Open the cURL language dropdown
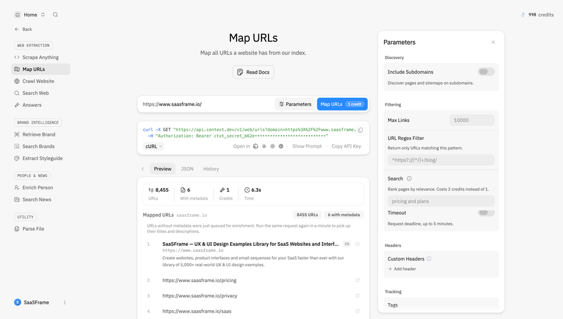The height and width of the screenshot is (319, 563). click(x=154, y=146)
